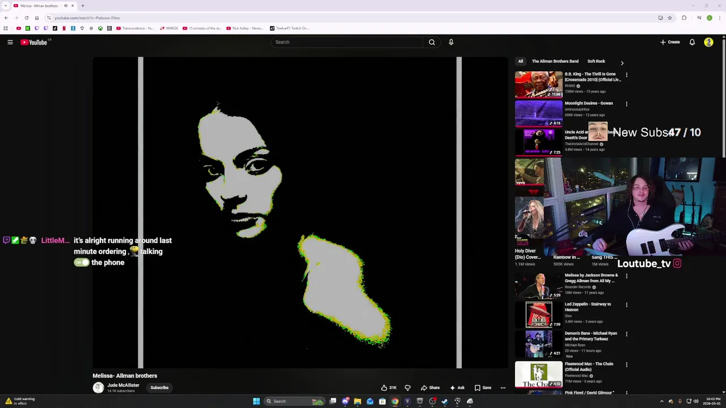Open Fleetwood Mac - The Chain title

click(589, 367)
